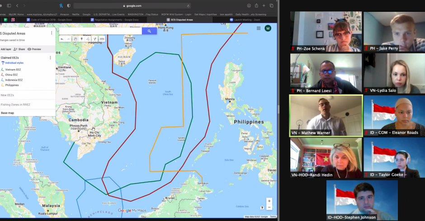Image resolution: width=425 pixels, height=221 pixels.
Task: Show Safari downloads
Action: point(249,6)
